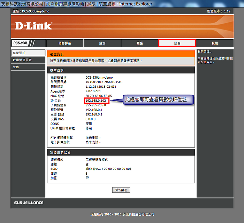This screenshot has width=244, height=223.
Task: Click the D-Link logo in the banner
Action: pyautogui.click(x=33, y=26)
